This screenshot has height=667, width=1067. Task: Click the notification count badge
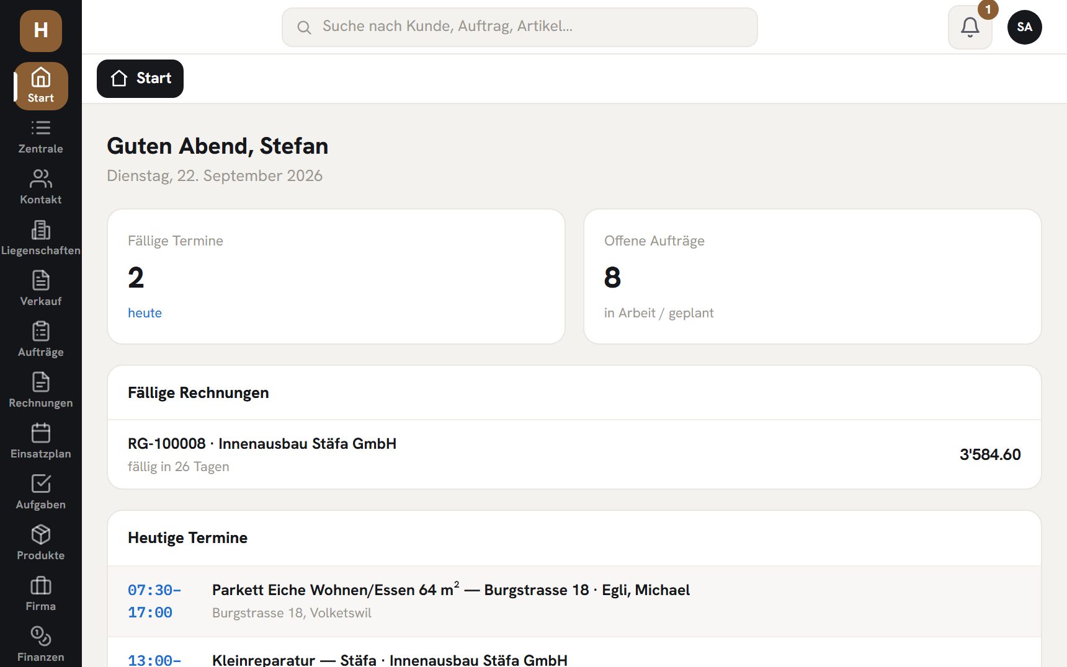point(988,10)
